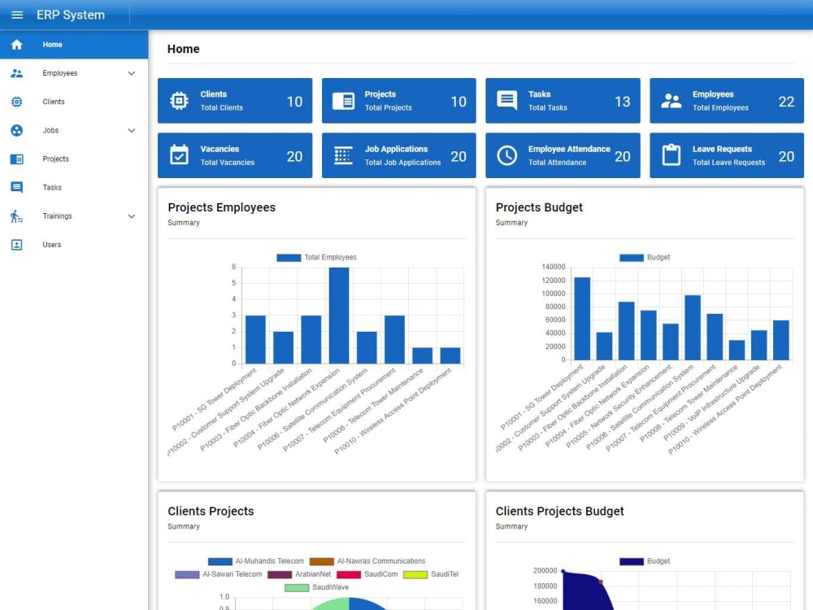Click the tallest bar in Projects Employees chart
This screenshot has width=813, height=610.
pyautogui.click(x=339, y=316)
